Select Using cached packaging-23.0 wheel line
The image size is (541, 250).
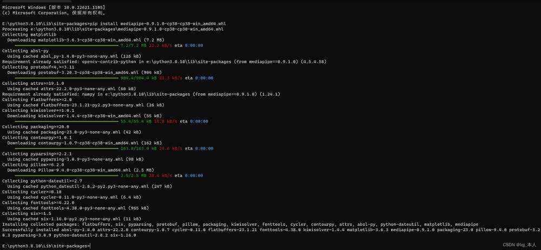coord(75,132)
